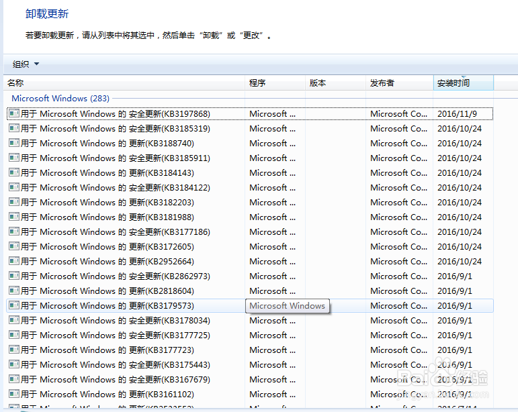Click the 2016/11/9 install date of KB3197868

point(458,114)
